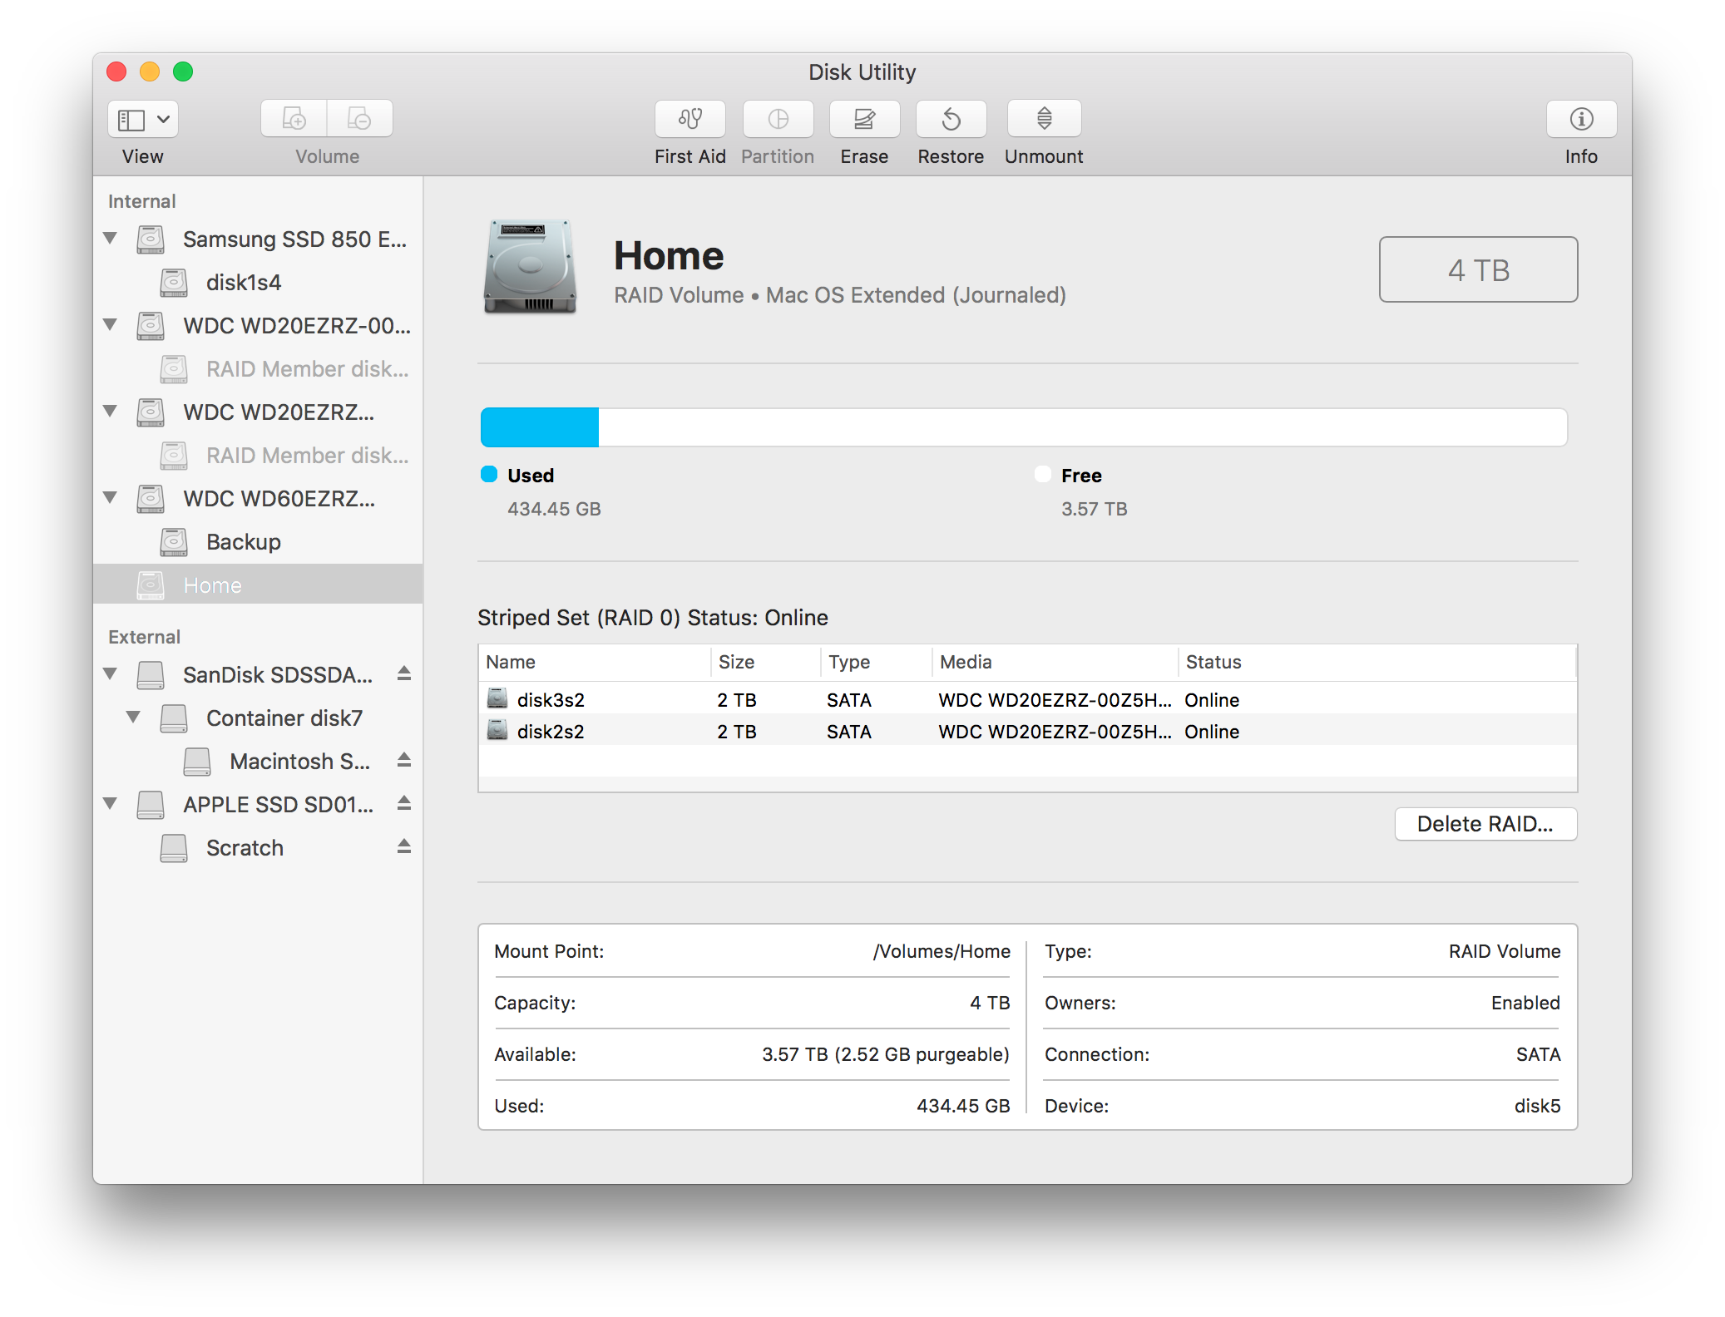Collapse the WDC WD20EZRZ-00 disk
The width and height of the screenshot is (1725, 1317).
[x=110, y=325]
